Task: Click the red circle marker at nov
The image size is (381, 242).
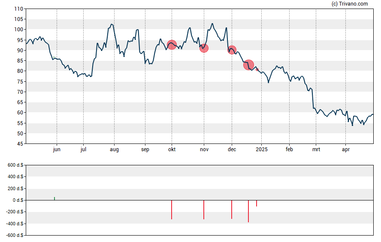Action: pos(204,48)
